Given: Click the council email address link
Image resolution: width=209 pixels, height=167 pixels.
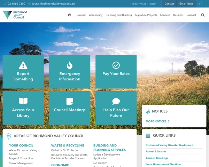Looking at the screenshot, I should click(x=55, y=4).
